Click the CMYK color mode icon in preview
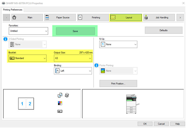Screen dimensions: 186x128 click(60, 103)
